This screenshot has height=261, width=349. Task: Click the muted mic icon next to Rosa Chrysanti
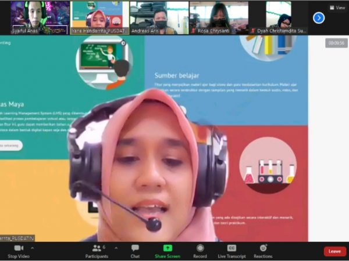(193, 31)
